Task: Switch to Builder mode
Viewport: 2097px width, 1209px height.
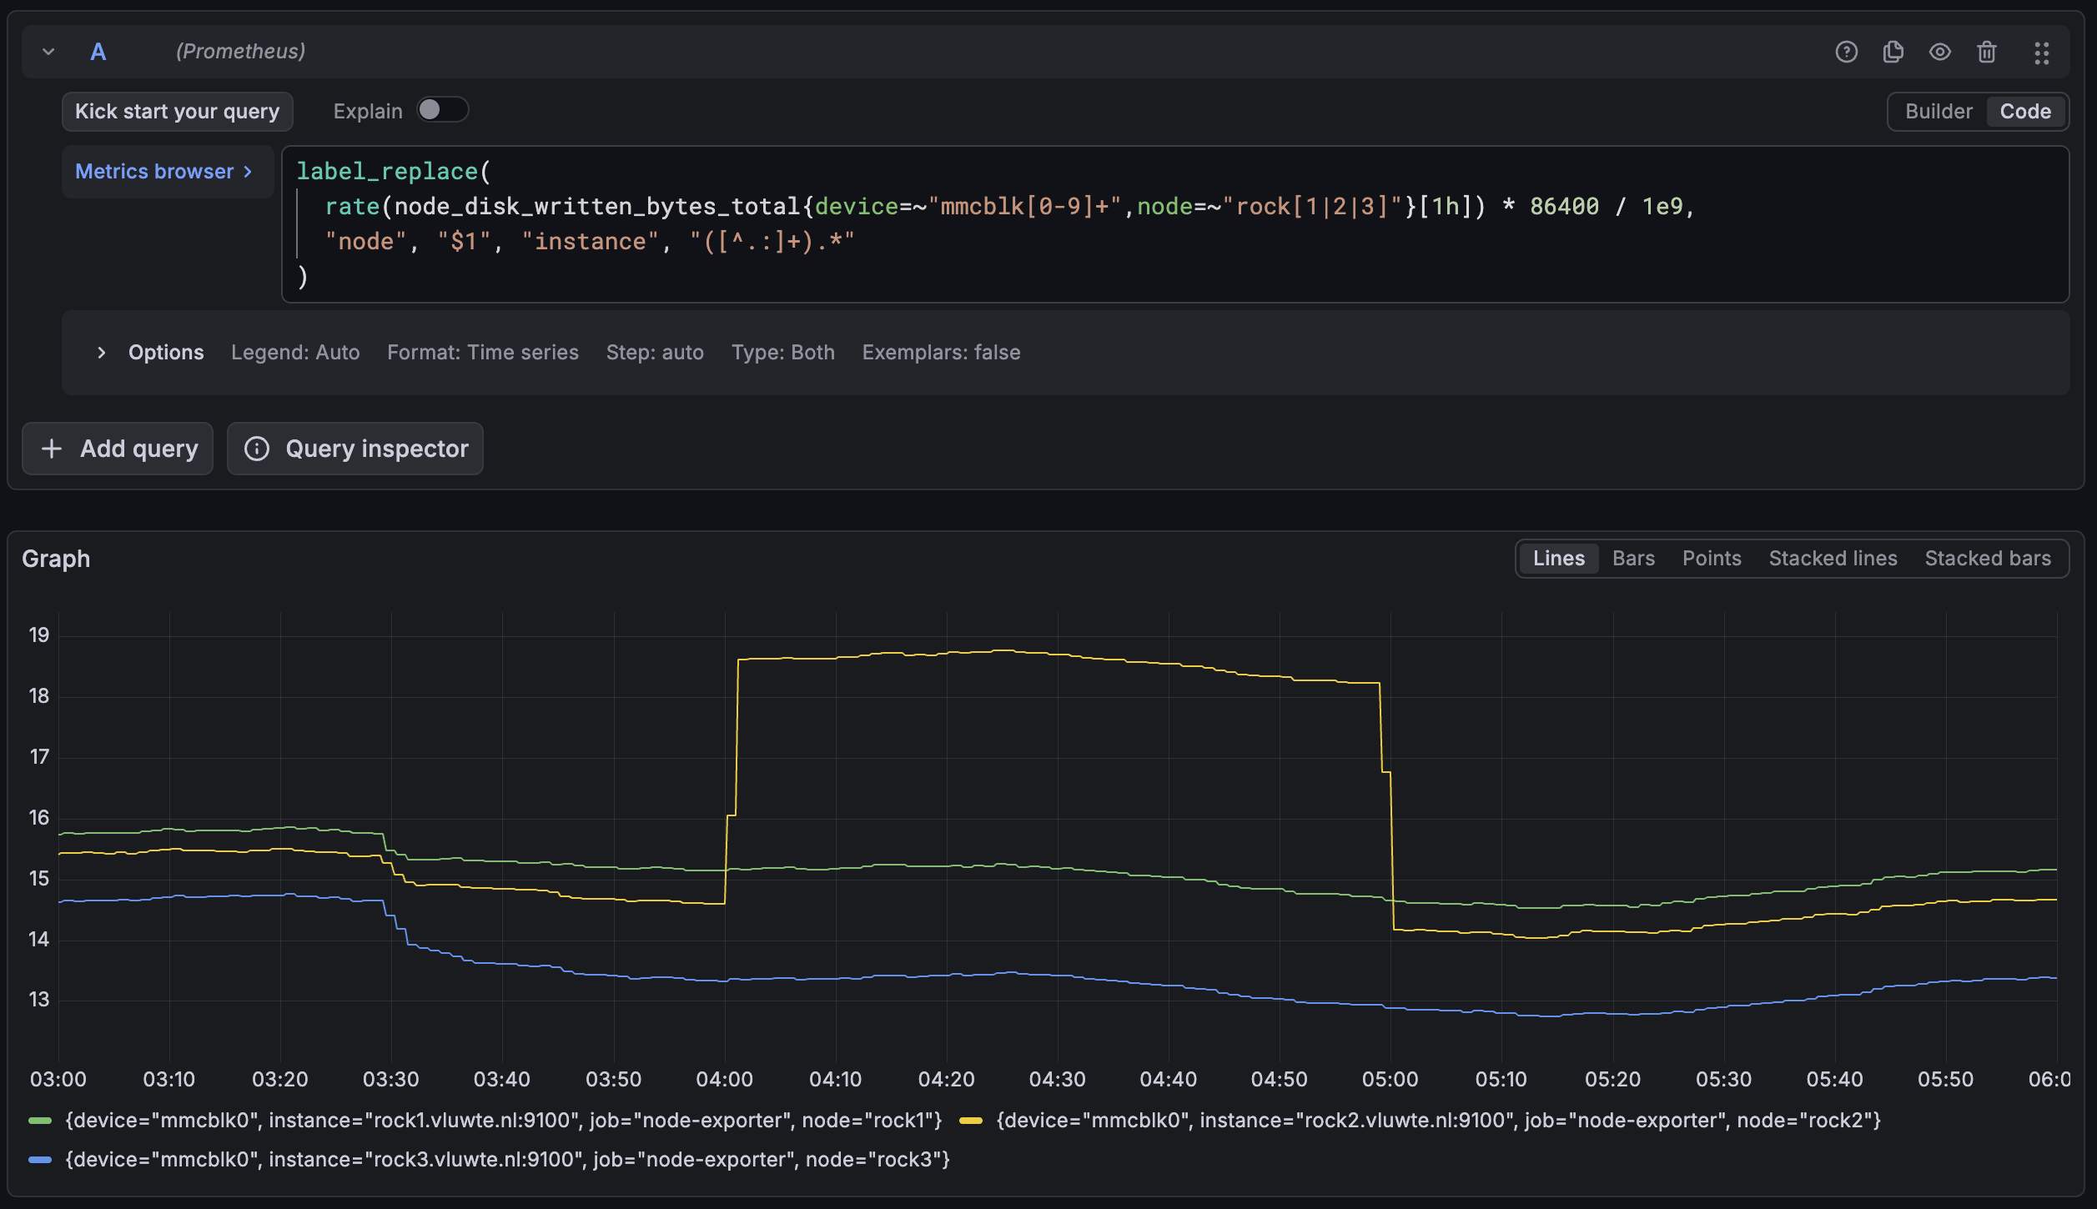Action: pos(1939,112)
